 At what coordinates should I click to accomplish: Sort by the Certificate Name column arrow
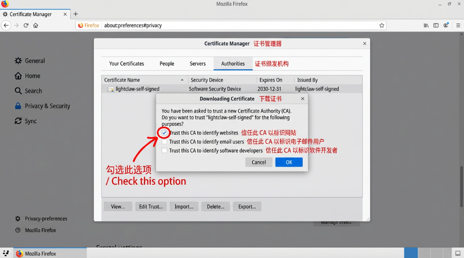tap(182, 80)
